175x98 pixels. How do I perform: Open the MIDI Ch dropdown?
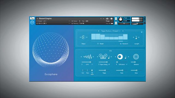pyautogui.click(x=69, y=23)
